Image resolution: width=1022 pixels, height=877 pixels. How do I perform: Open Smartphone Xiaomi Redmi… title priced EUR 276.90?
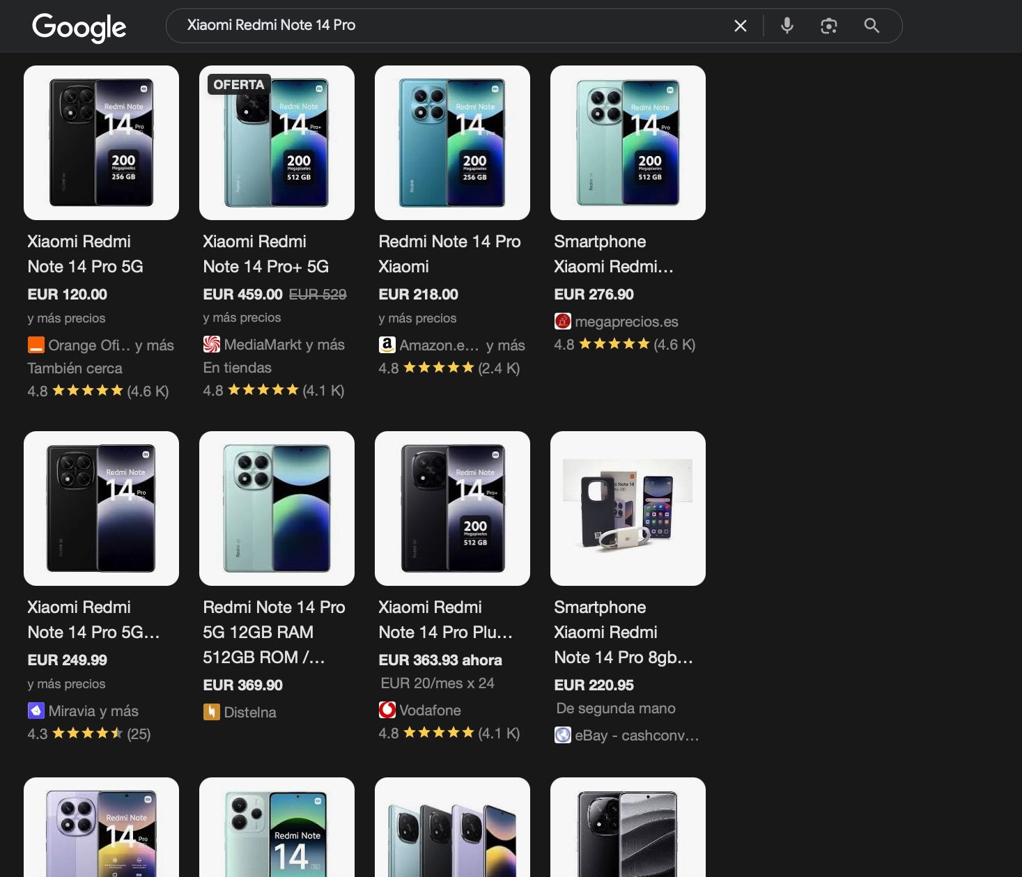[x=614, y=254]
